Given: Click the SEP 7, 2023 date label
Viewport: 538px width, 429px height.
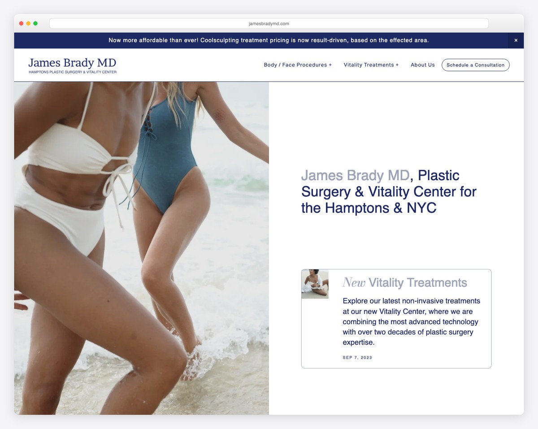Looking at the screenshot, I should (357, 357).
